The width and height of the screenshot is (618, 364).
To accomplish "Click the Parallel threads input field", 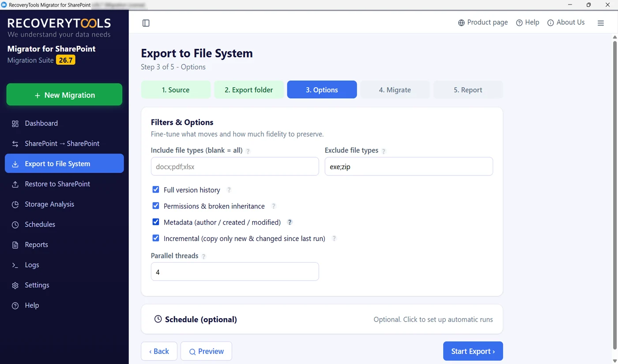I will 235,271.
